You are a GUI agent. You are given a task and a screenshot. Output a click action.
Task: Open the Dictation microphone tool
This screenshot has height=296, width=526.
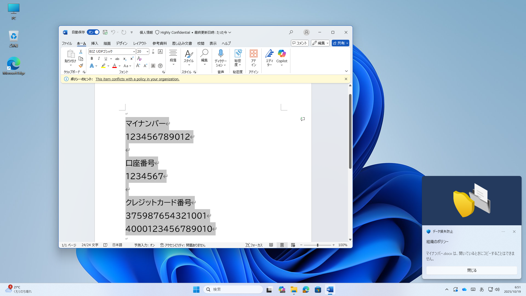(221, 54)
